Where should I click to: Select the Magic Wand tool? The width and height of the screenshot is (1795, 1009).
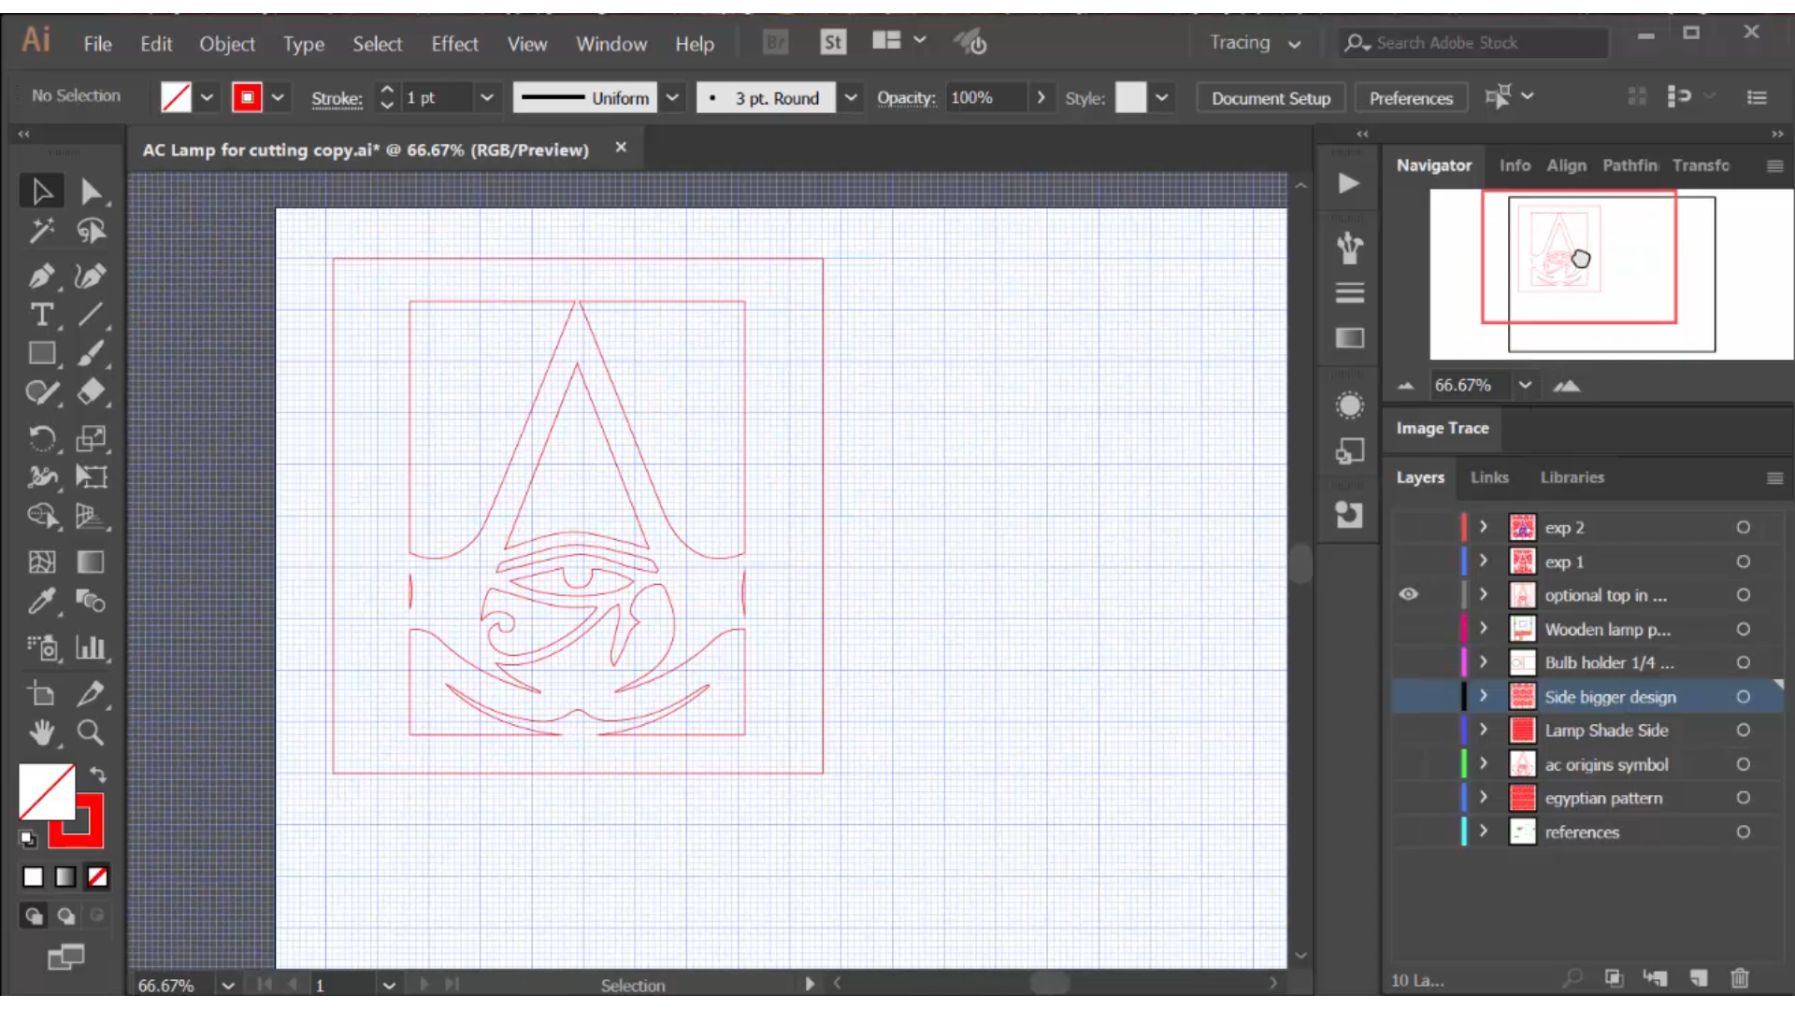[41, 231]
